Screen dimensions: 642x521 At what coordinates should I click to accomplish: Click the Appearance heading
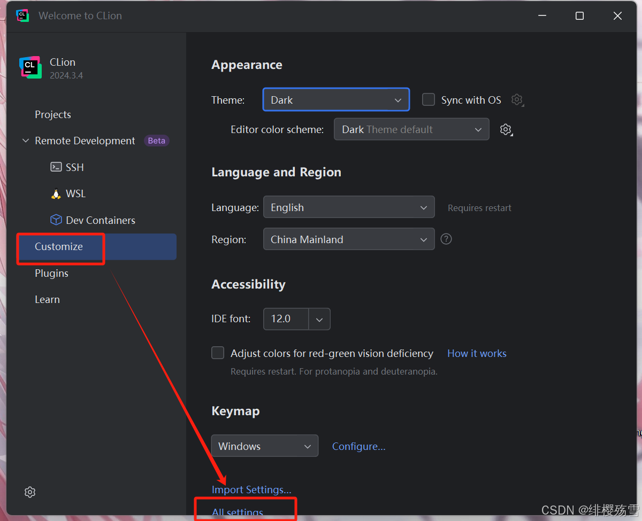pos(247,65)
